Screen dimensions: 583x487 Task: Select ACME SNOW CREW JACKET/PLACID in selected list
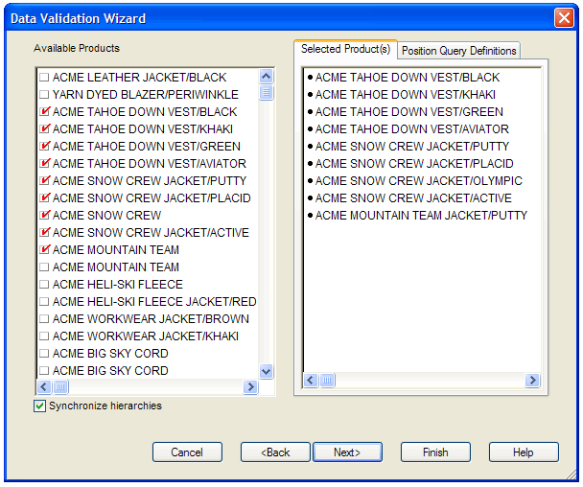[414, 164]
